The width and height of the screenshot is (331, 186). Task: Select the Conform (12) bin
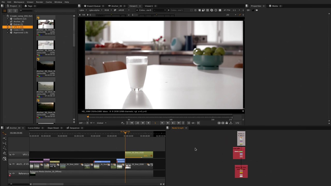[20, 19]
